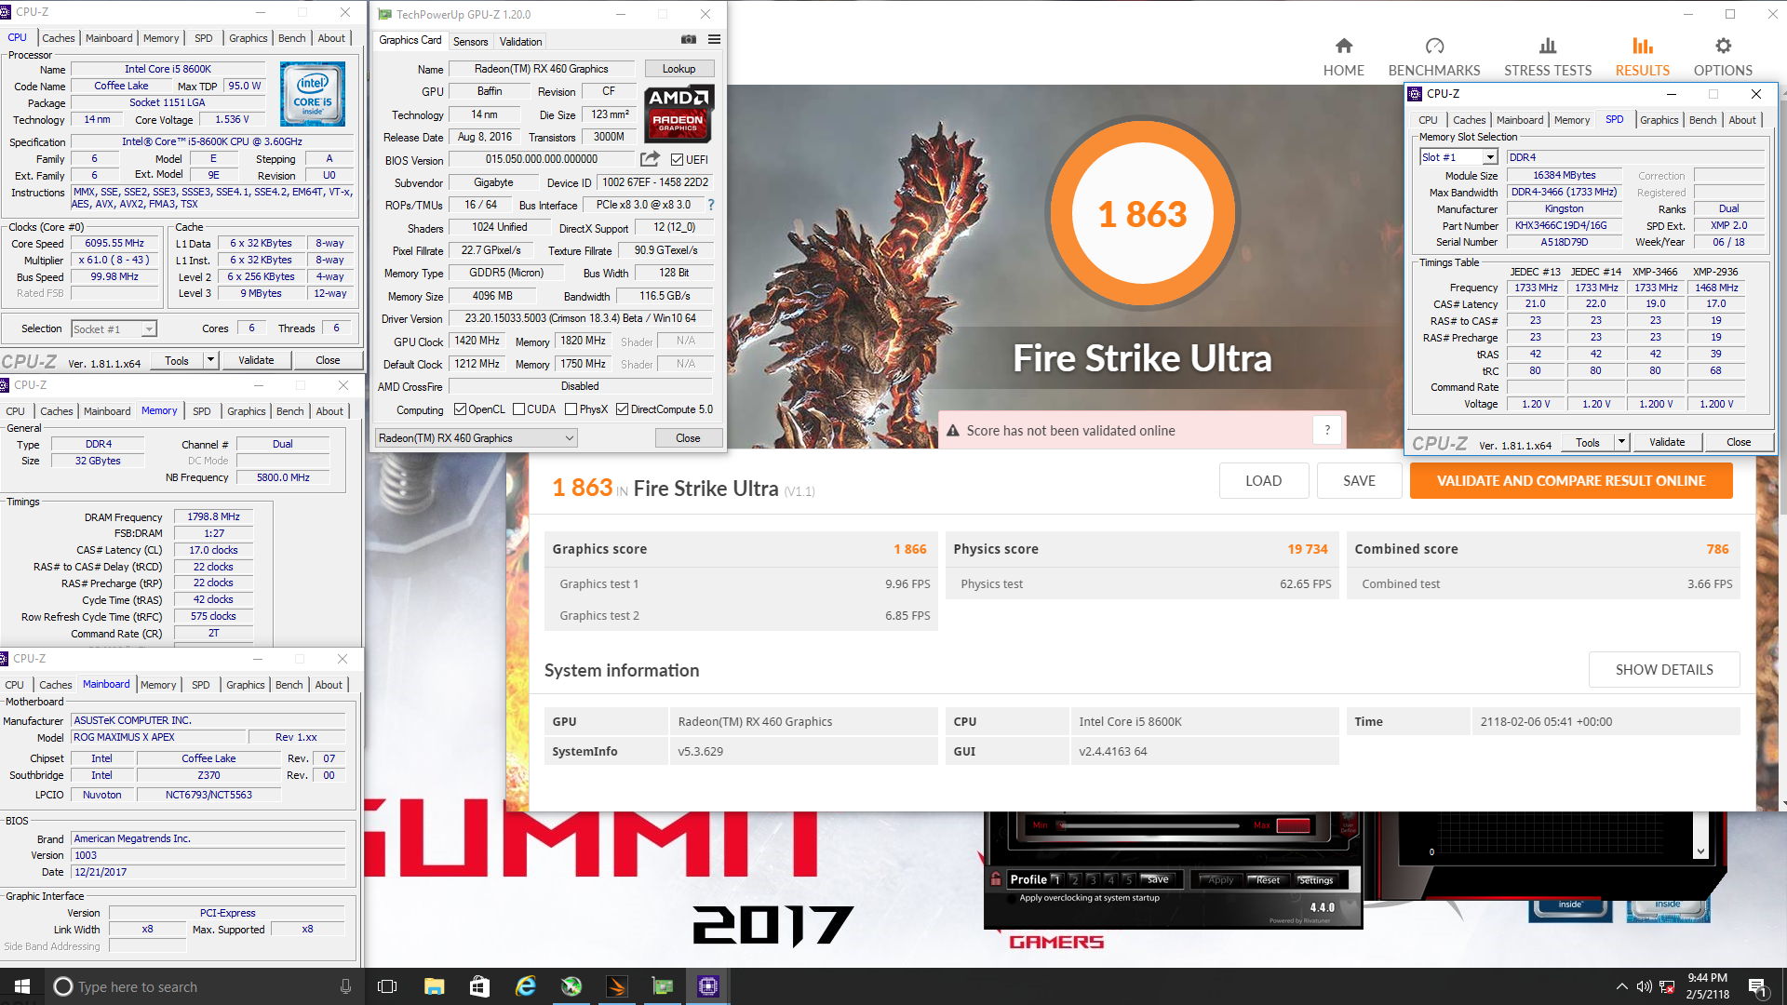Click SHOW DETAILS for system information

click(1664, 670)
